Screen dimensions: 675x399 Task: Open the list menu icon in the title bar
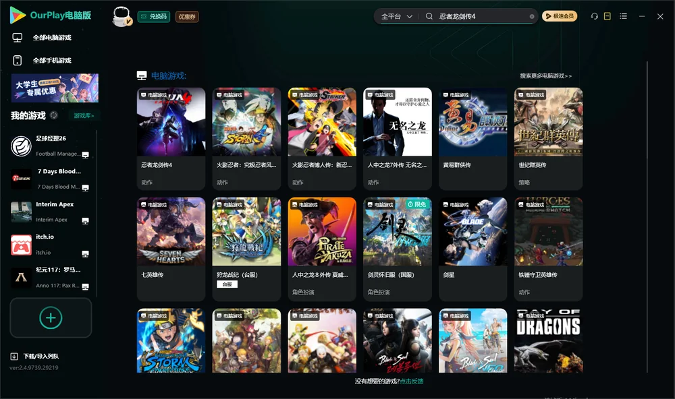pos(623,16)
